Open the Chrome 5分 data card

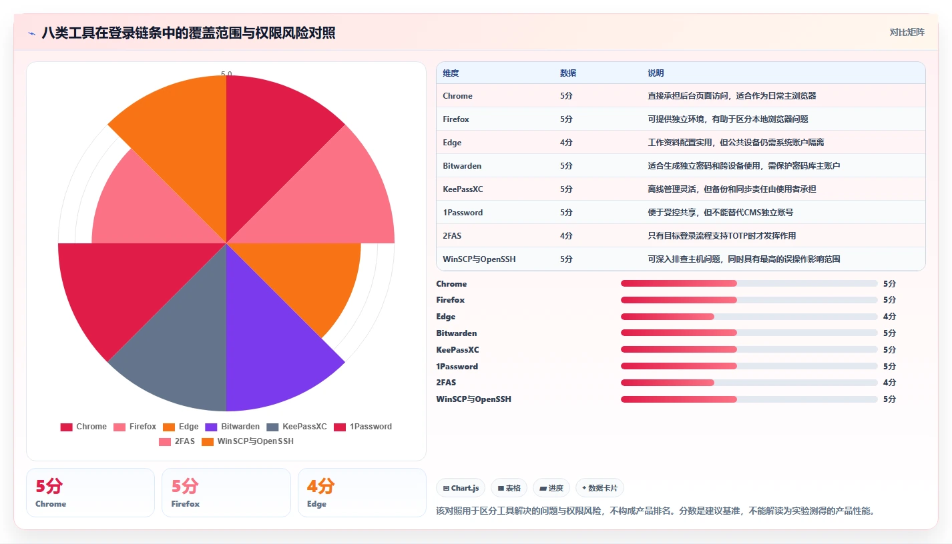tap(90, 493)
